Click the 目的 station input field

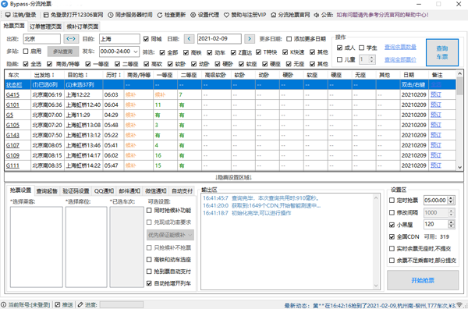119,39
